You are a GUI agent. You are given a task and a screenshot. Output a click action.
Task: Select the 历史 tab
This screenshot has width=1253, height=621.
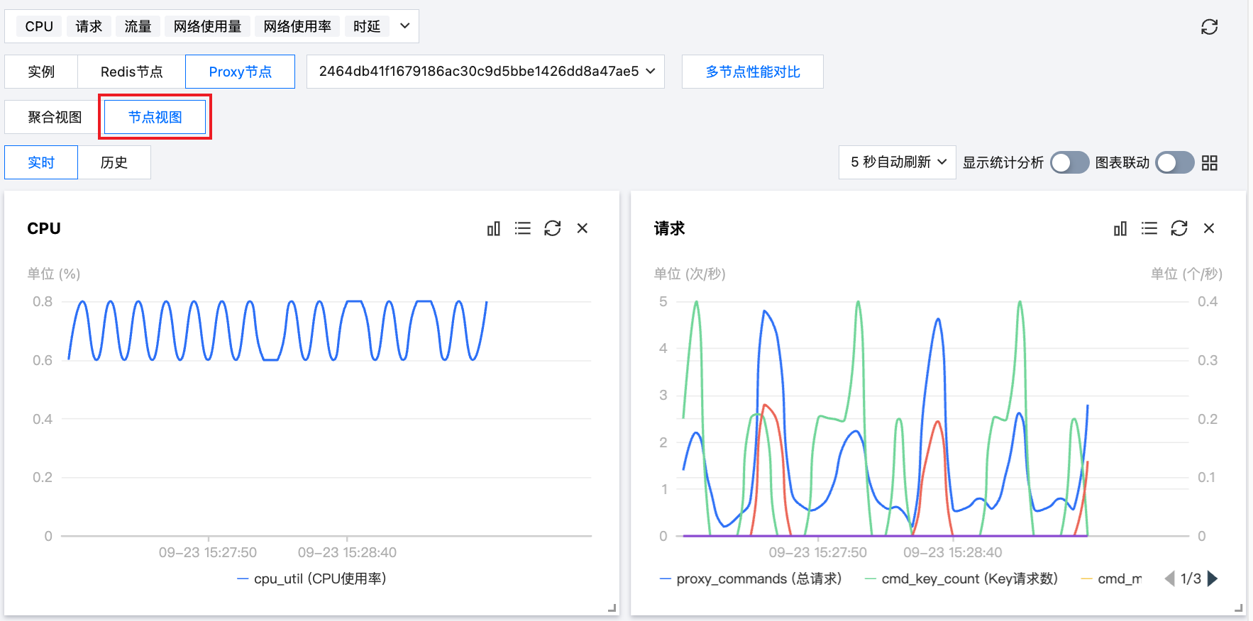point(114,162)
